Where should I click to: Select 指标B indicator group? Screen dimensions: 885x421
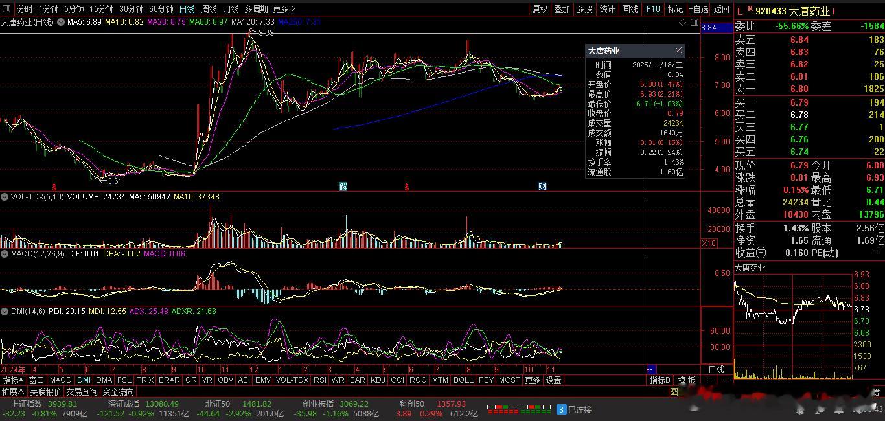(660, 380)
